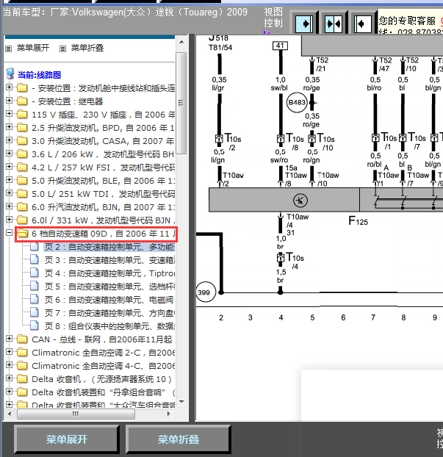The height and width of the screenshot is (457, 443).
Task: Select 115 V 插座、230 V 插座 label
Action: coord(103,115)
